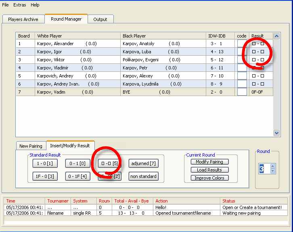Mark game as adjurned [7]

143,163
